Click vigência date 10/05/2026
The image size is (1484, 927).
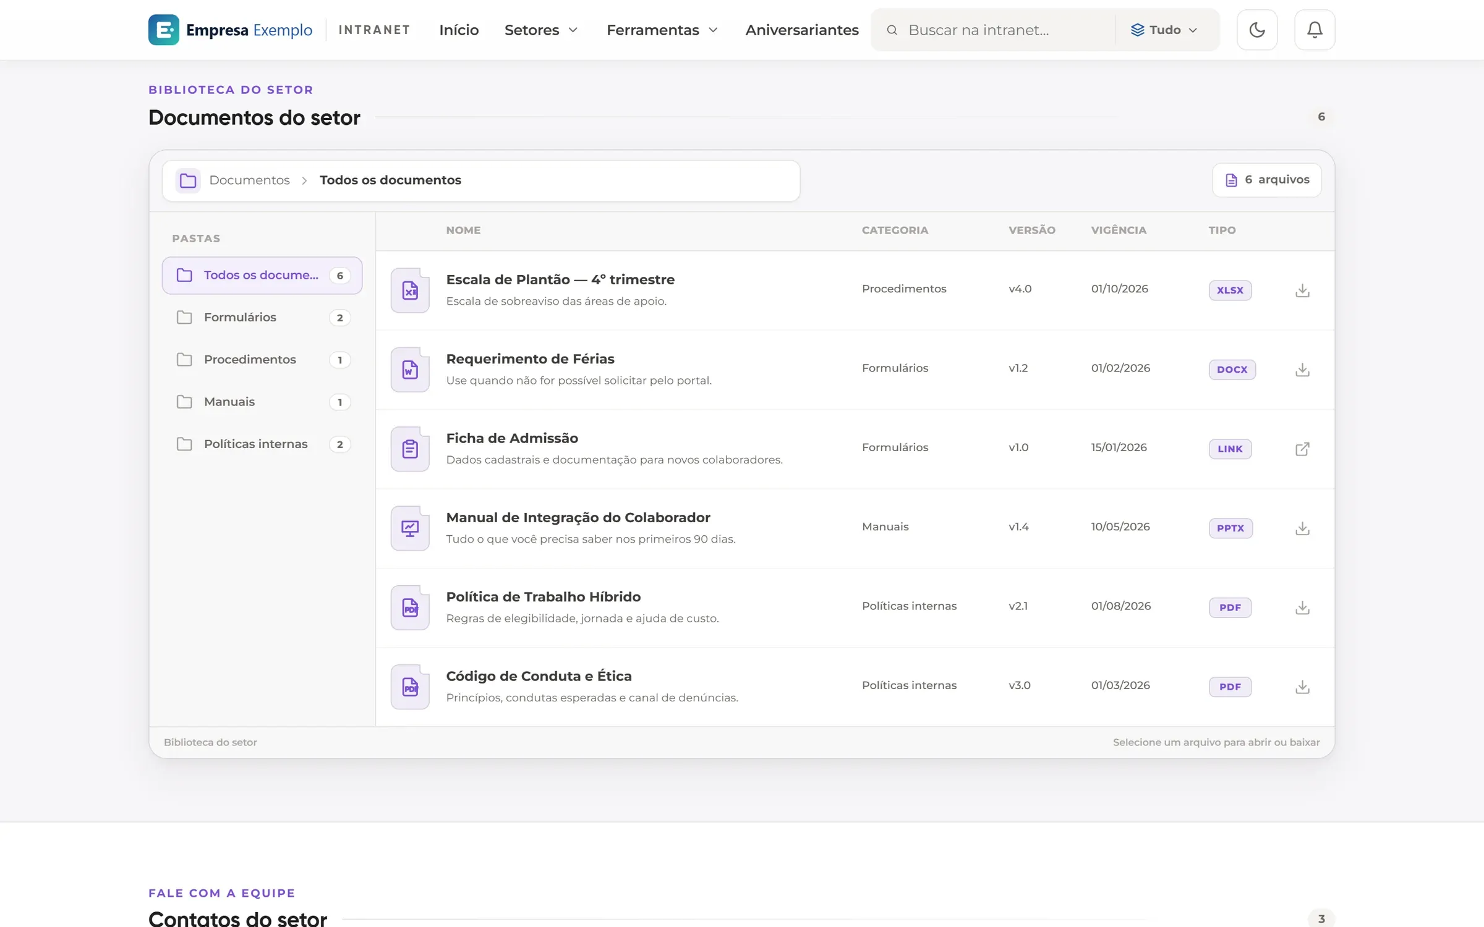pyautogui.click(x=1120, y=527)
